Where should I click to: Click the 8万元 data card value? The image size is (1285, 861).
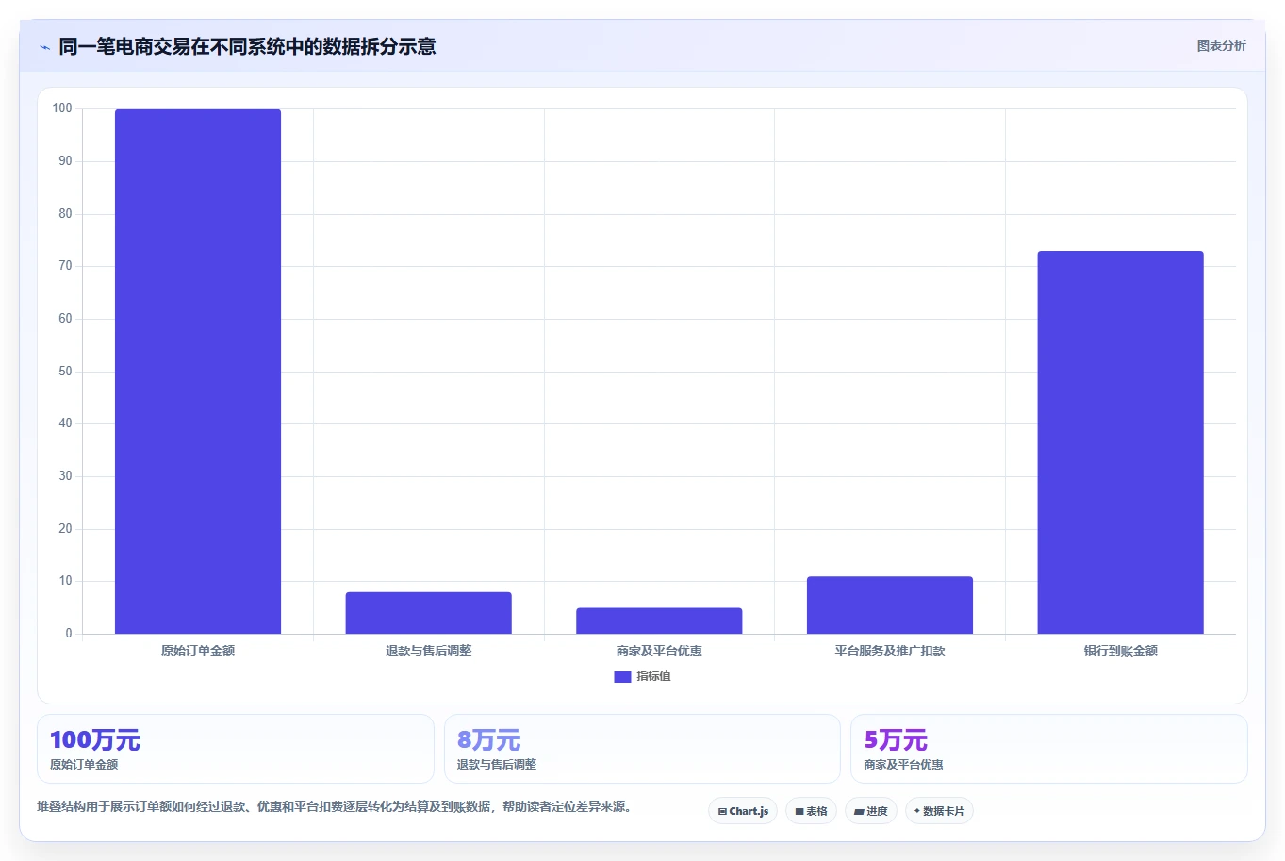[x=488, y=740]
